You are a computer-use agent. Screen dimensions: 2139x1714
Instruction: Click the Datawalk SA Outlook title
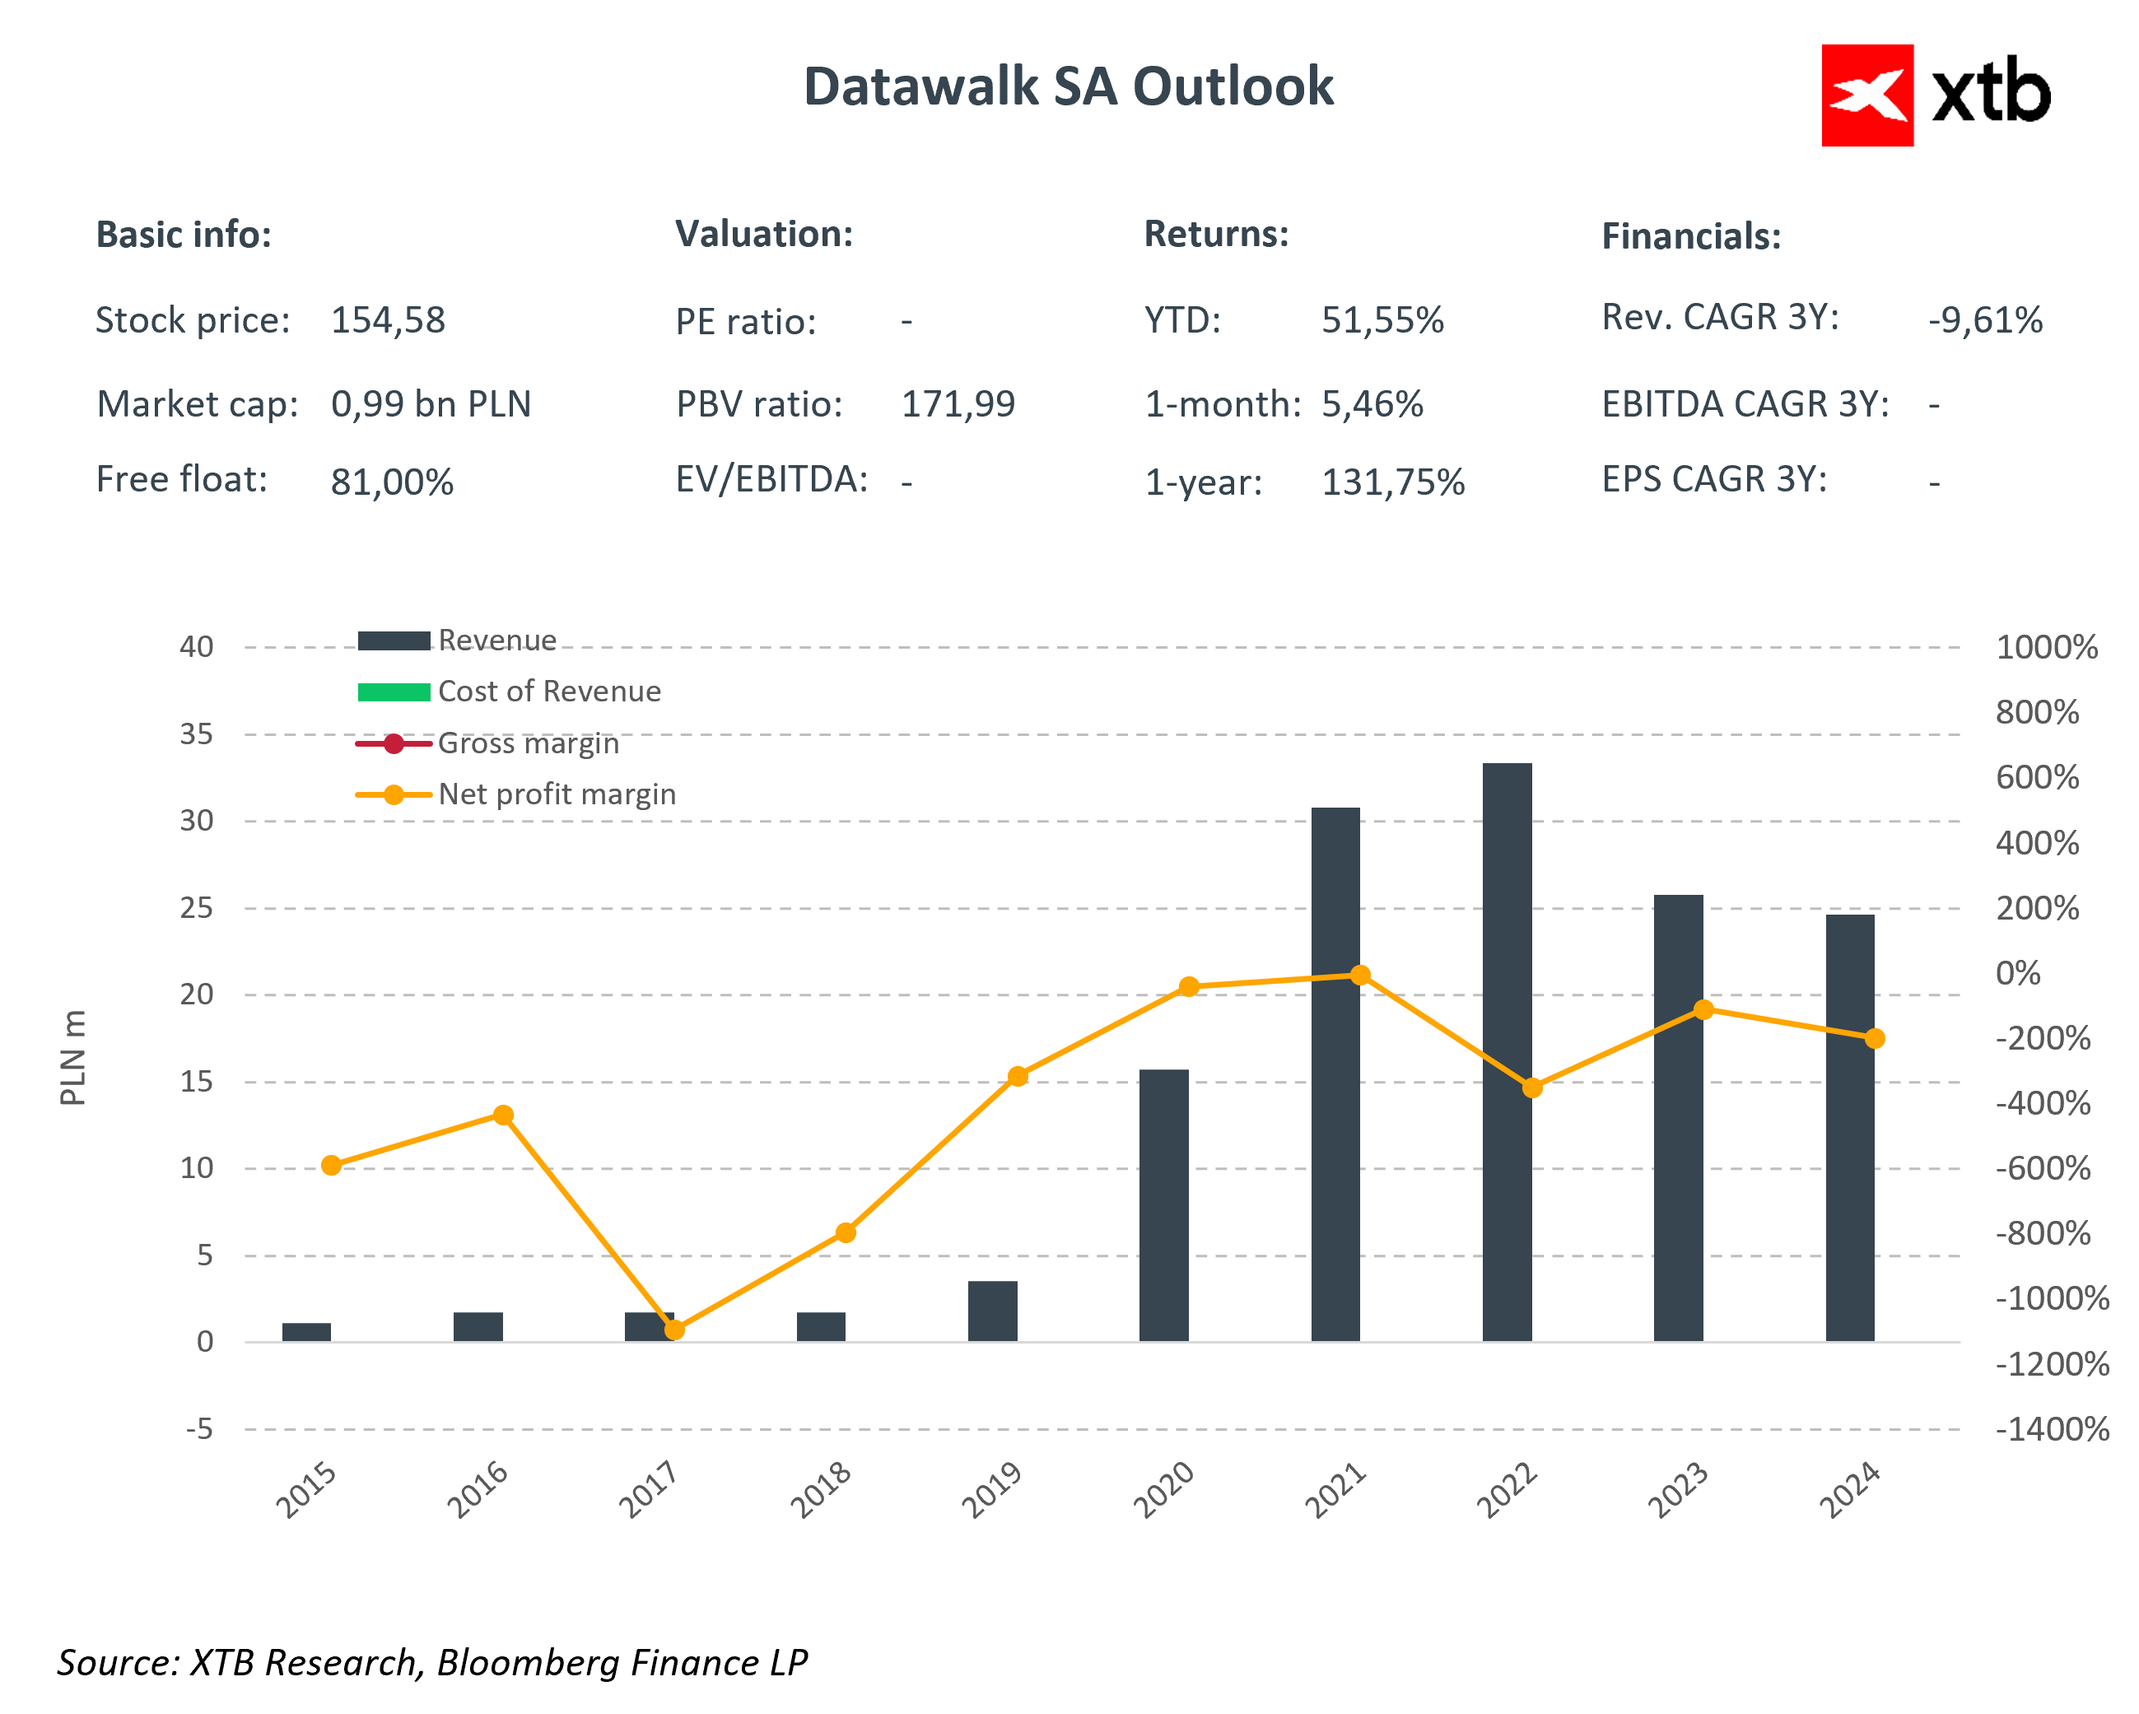pos(1068,86)
